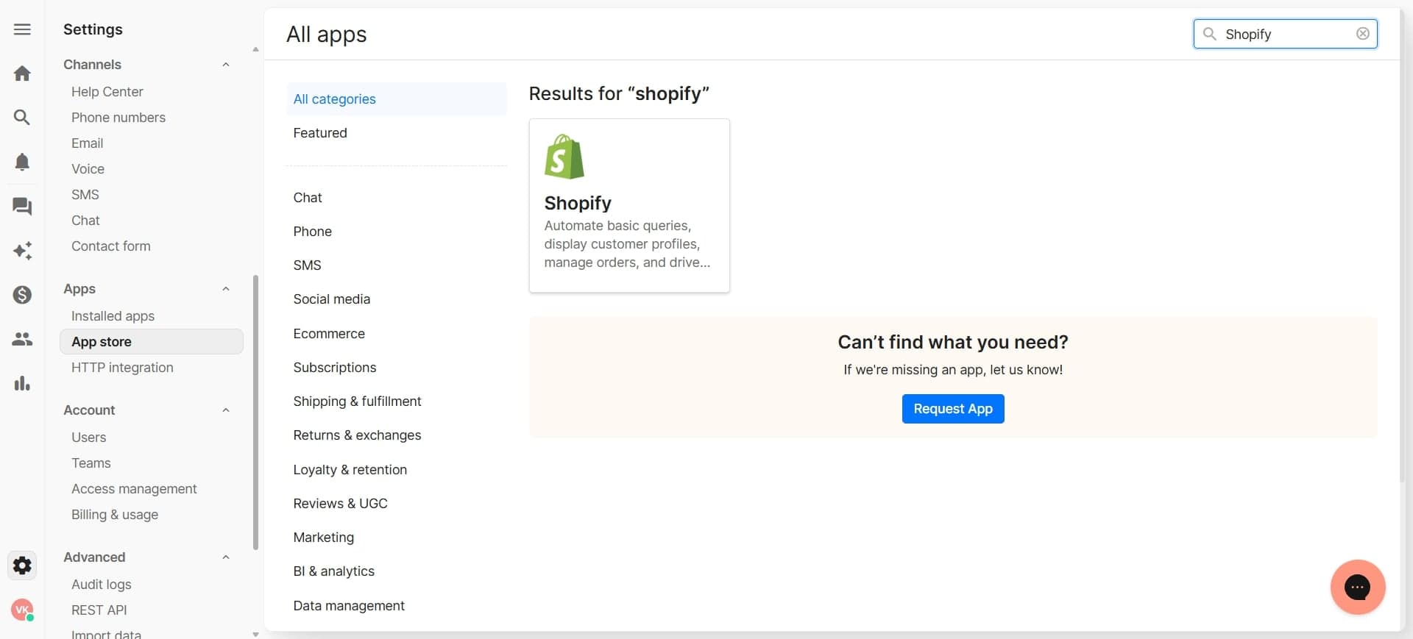Open Billing & usage settings
This screenshot has width=1413, height=639.
click(115, 515)
